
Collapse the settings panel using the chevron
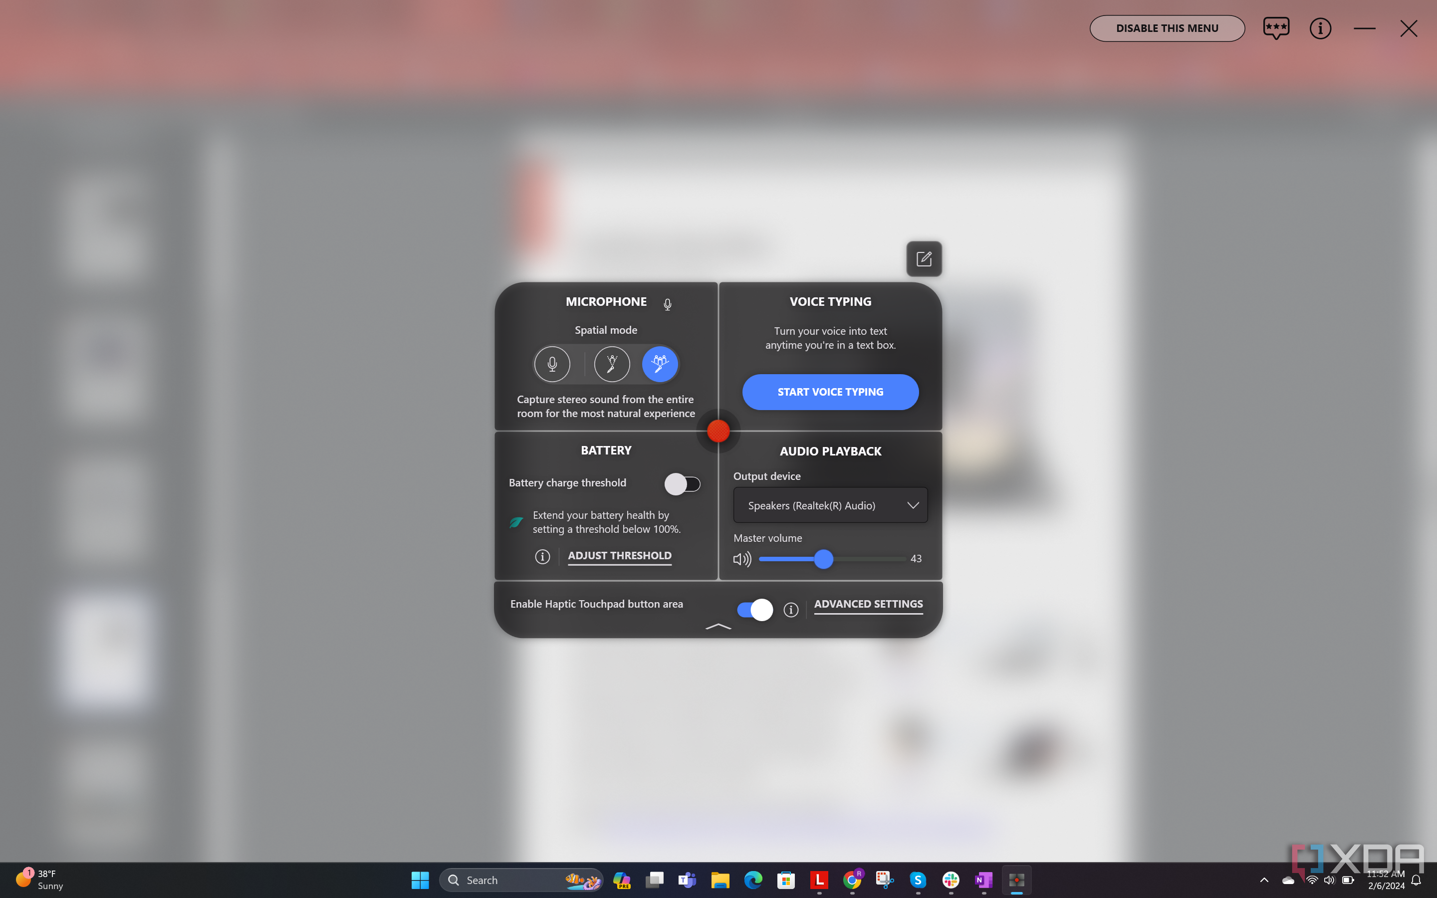pyautogui.click(x=718, y=626)
